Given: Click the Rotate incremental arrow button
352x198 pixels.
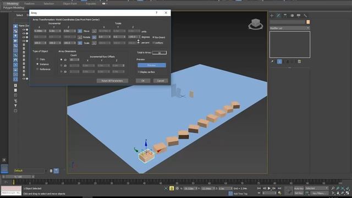Looking at the screenshot, I should click(x=80, y=37).
